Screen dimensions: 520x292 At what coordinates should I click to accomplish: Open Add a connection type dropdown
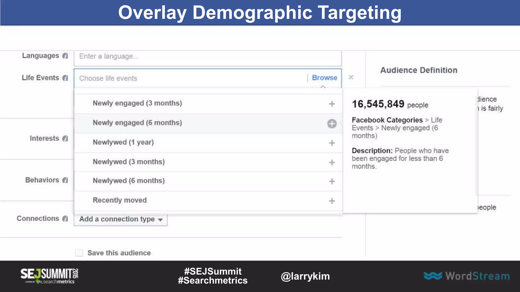(121, 219)
